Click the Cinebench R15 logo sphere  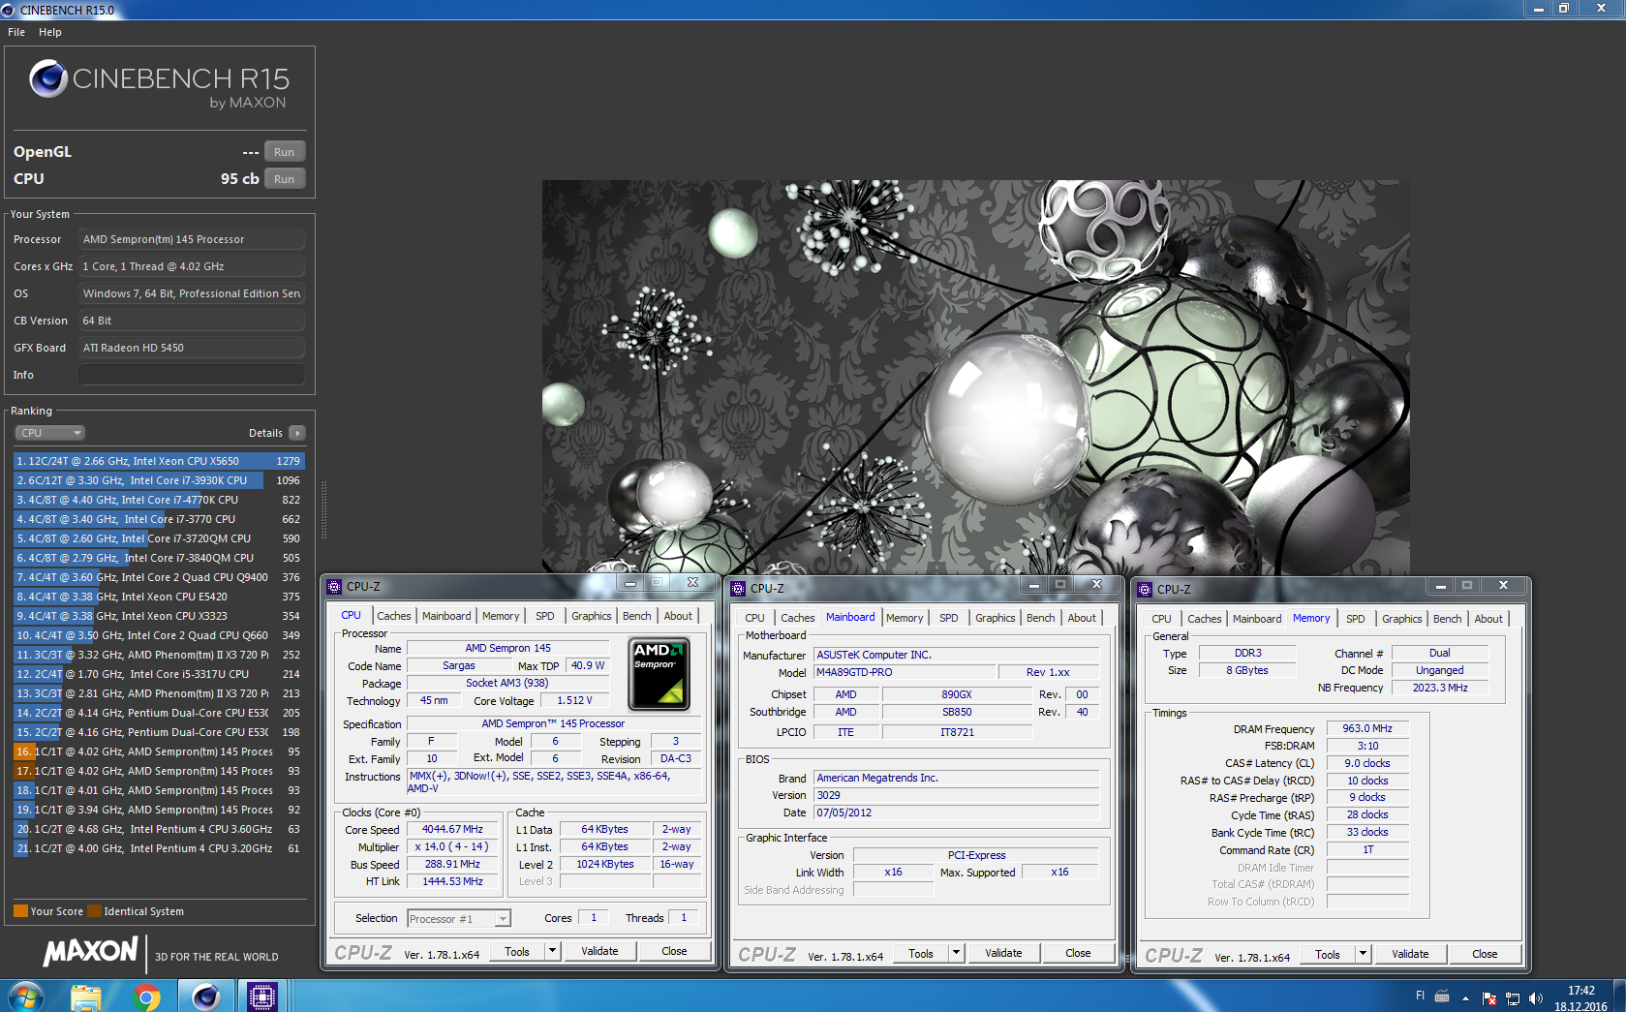[x=47, y=79]
